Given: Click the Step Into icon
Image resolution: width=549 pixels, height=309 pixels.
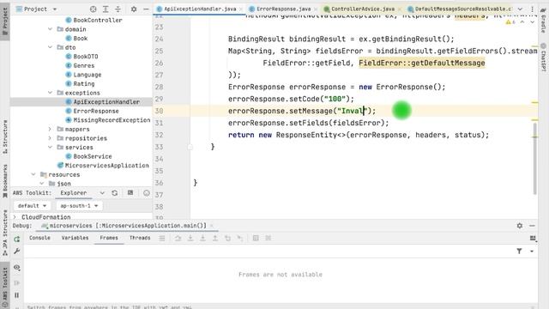Looking at the screenshot, I should click(x=190, y=239).
